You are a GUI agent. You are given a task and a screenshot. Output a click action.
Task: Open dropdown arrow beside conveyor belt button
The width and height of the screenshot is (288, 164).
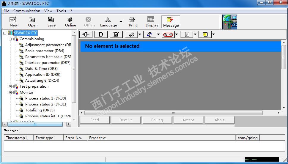pos(177,34)
